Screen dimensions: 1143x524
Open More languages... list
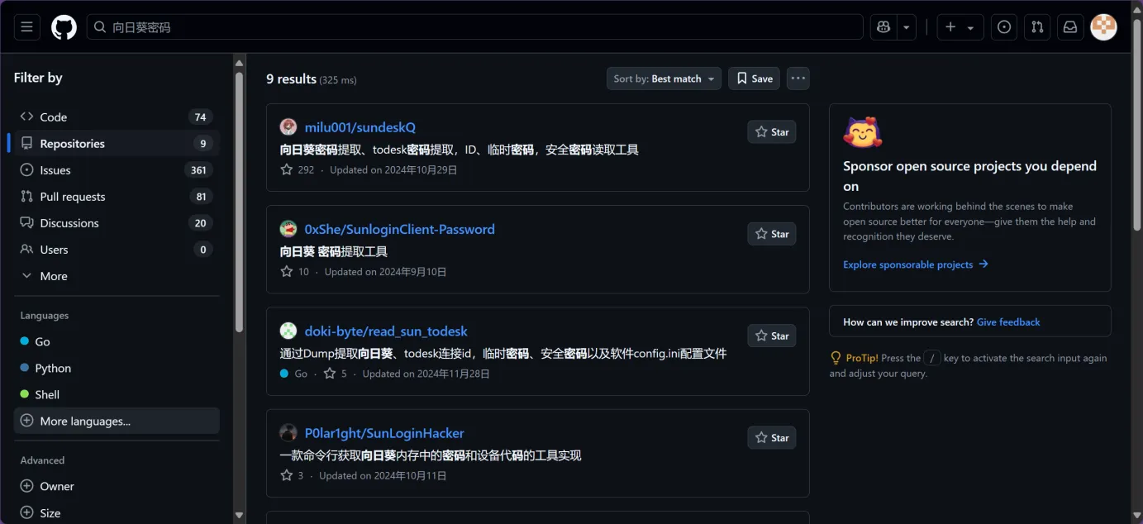point(117,421)
